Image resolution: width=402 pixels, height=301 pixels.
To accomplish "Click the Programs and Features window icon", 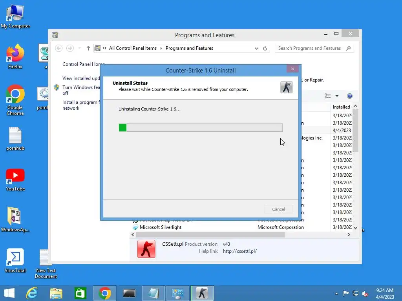I will pos(55,35).
